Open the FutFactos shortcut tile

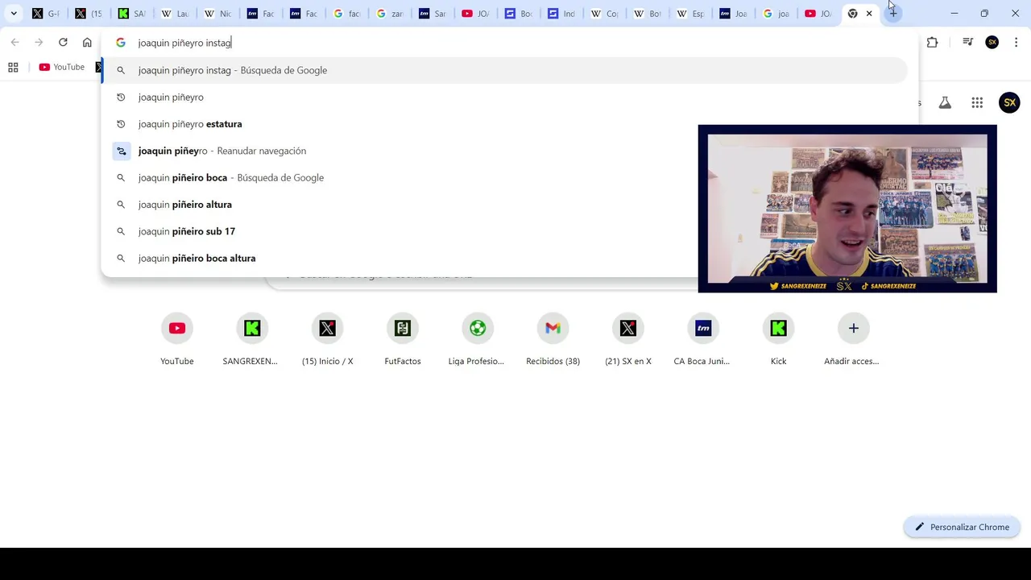(x=403, y=341)
